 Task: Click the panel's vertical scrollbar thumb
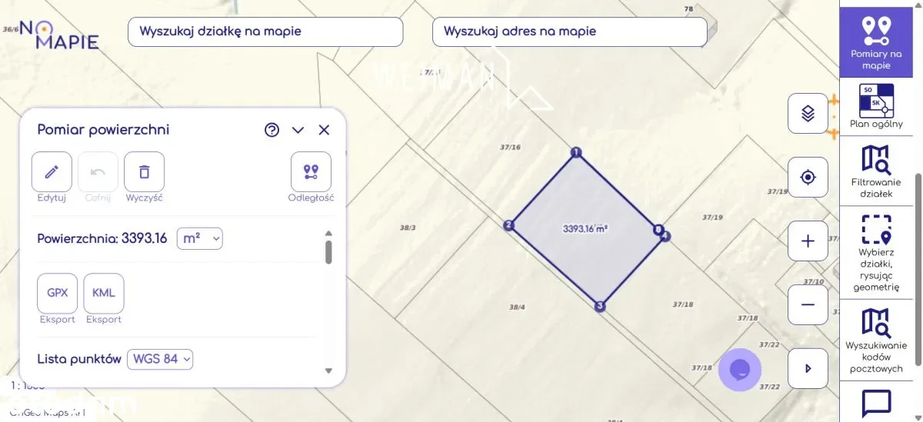coord(328,251)
